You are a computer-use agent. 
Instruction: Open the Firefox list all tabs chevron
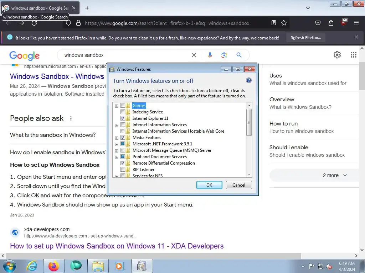coord(308,8)
